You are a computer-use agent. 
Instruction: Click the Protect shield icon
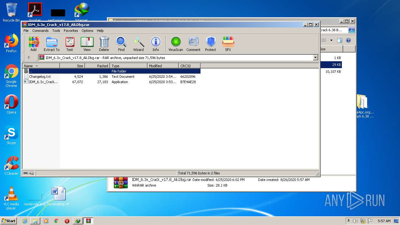(x=211, y=44)
